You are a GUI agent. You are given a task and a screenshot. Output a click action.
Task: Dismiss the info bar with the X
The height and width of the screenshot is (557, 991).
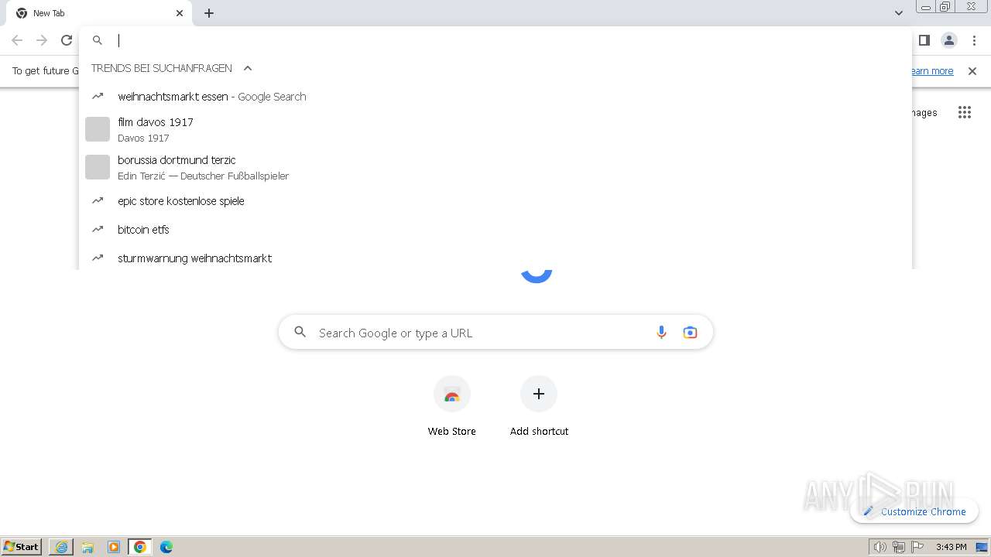(972, 71)
